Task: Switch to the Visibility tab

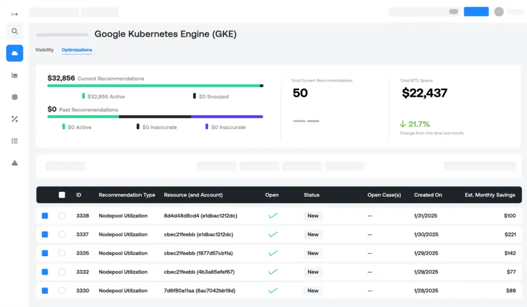Action: tap(44, 50)
